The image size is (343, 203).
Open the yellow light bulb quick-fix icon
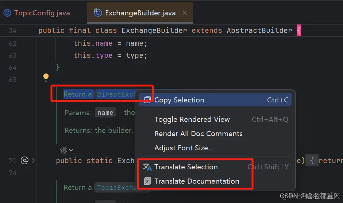point(46,77)
